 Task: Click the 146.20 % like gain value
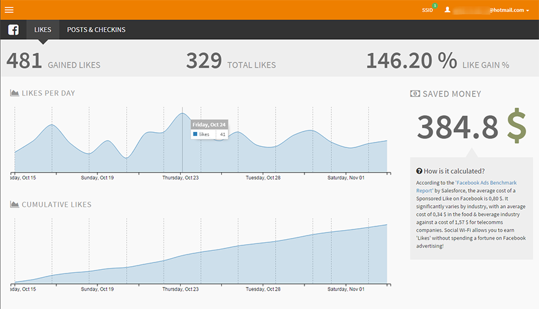click(412, 61)
